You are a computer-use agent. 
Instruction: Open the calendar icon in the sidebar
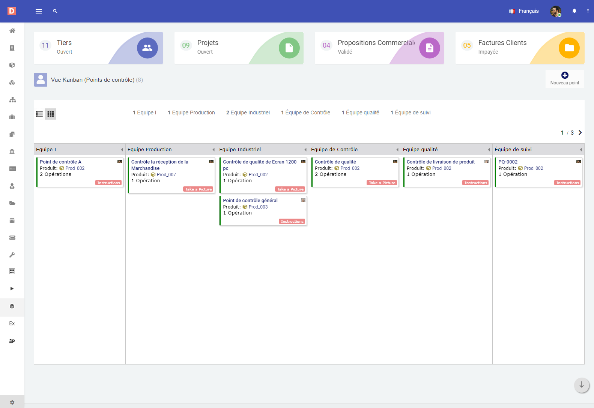pyautogui.click(x=12, y=220)
